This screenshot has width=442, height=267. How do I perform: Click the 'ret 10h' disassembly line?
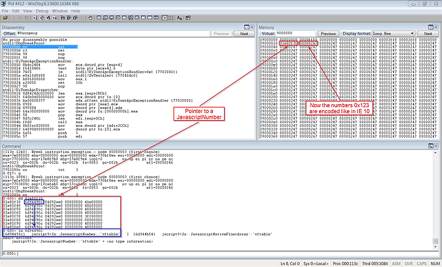pyautogui.click(x=42, y=83)
